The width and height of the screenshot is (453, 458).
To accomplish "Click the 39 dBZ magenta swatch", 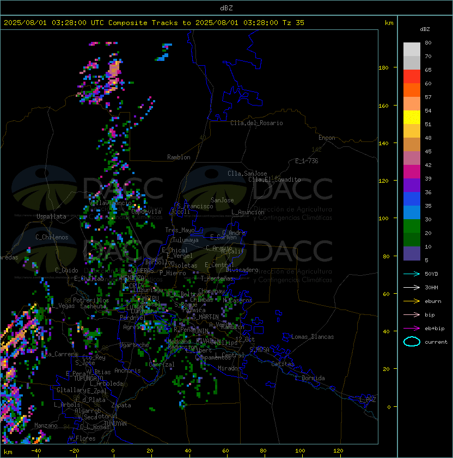I will [x=412, y=172].
